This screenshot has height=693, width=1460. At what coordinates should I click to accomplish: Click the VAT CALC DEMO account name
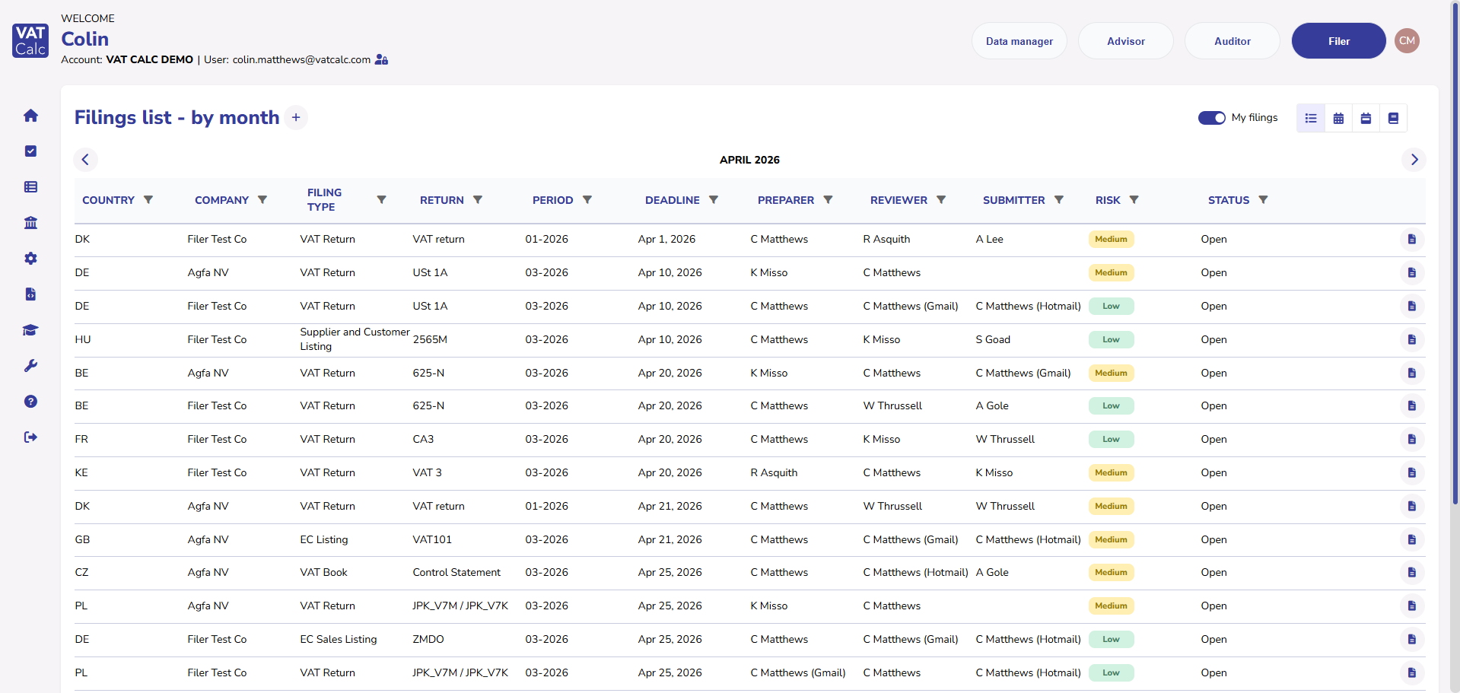[x=149, y=59]
